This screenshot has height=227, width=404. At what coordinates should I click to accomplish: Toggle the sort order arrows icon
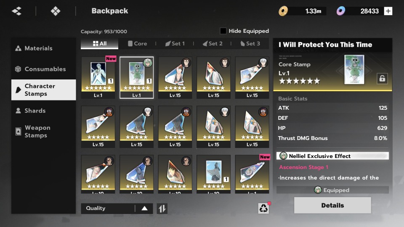pos(162,209)
